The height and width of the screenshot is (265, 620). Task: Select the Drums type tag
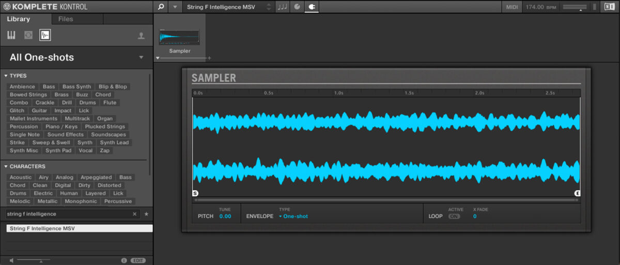click(x=87, y=103)
